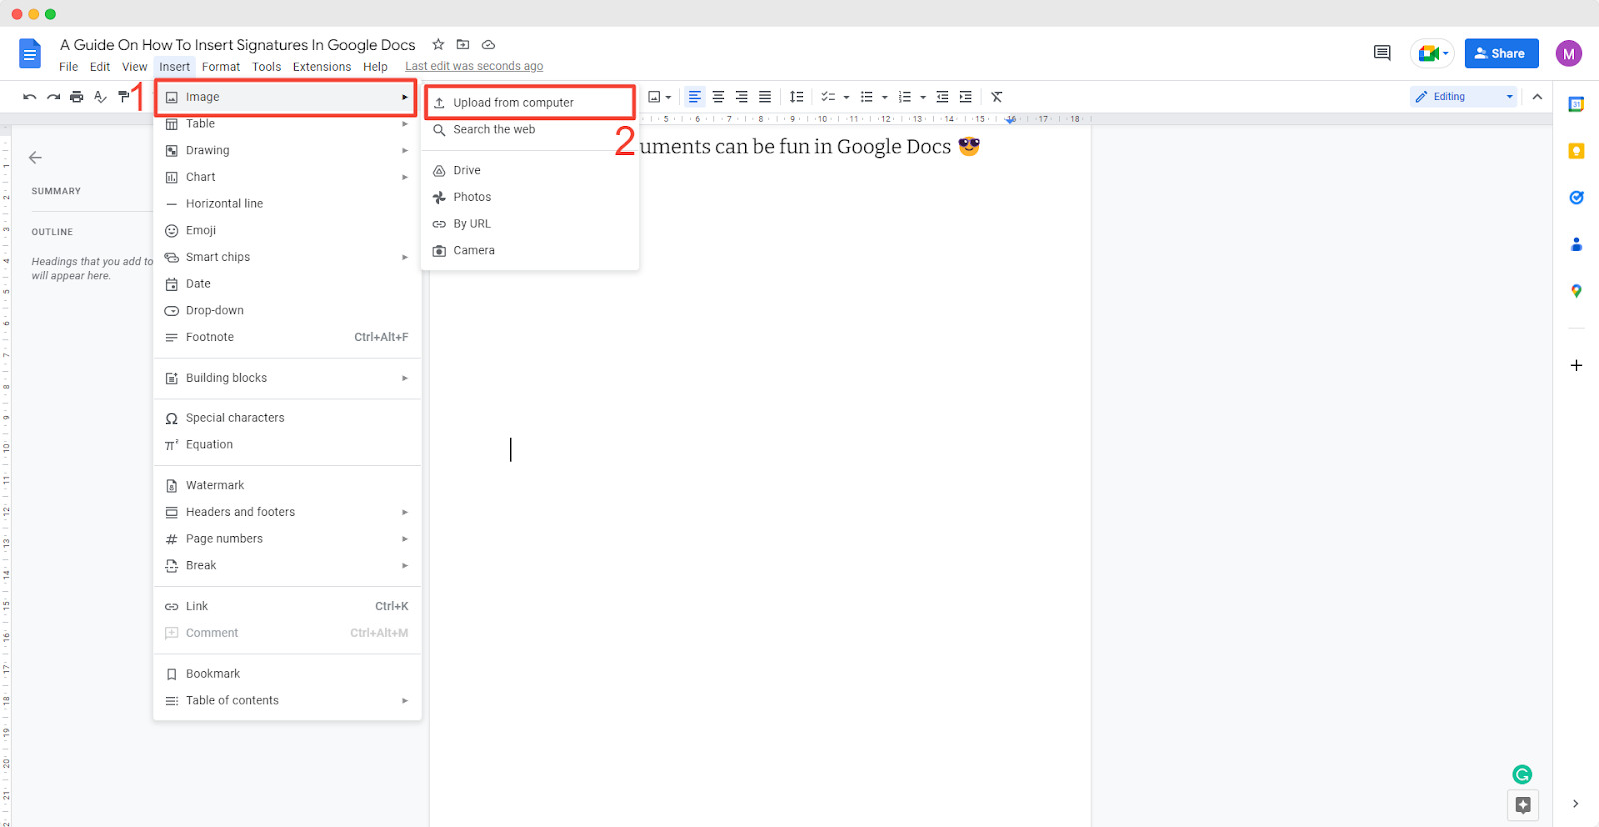Viewport: 1599px width, 827px height.
Task: Select Search the web
Action: pyautogui.click(x=530, y=129)
